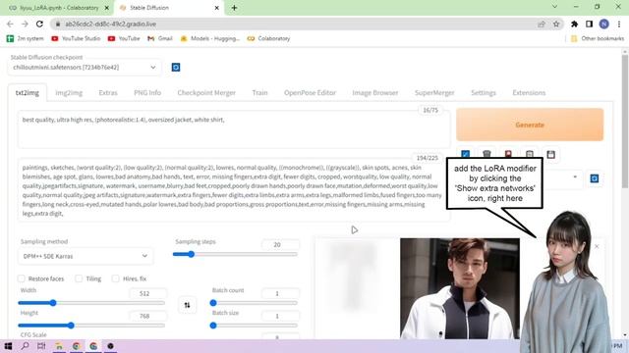Open taskbar search
The height and width of the screenshot is (353, 629).
(25, 346)
